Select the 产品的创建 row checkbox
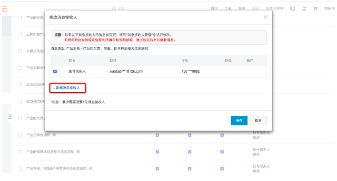Viewport: 337px width, 181px height. click(x=20, y=18)
